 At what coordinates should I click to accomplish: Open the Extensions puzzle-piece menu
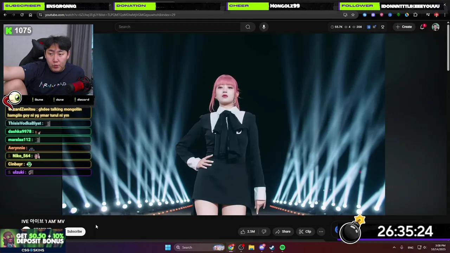point(415,15)
